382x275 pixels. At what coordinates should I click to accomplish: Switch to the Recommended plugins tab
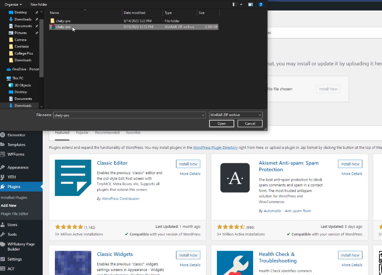(x=107, y=133)
